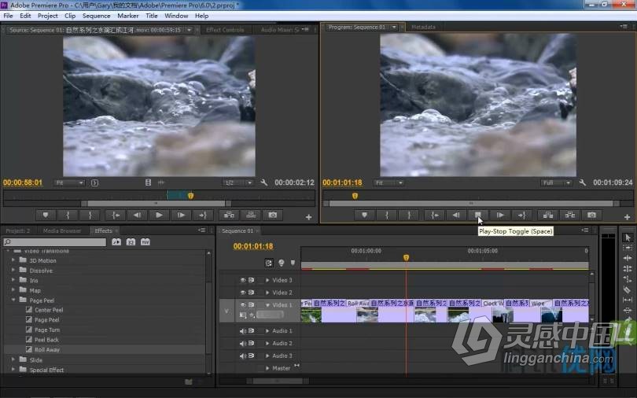This screenshot has height=398, width=637.
Task: Select the Page Turn transition
Action: point(47,330)
